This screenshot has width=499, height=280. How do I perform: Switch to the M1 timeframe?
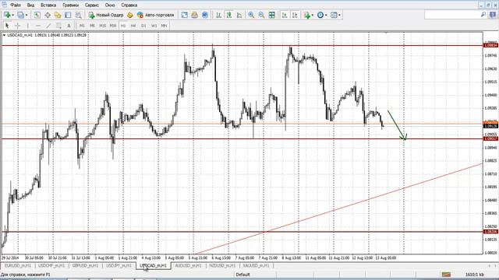(82, 26)
